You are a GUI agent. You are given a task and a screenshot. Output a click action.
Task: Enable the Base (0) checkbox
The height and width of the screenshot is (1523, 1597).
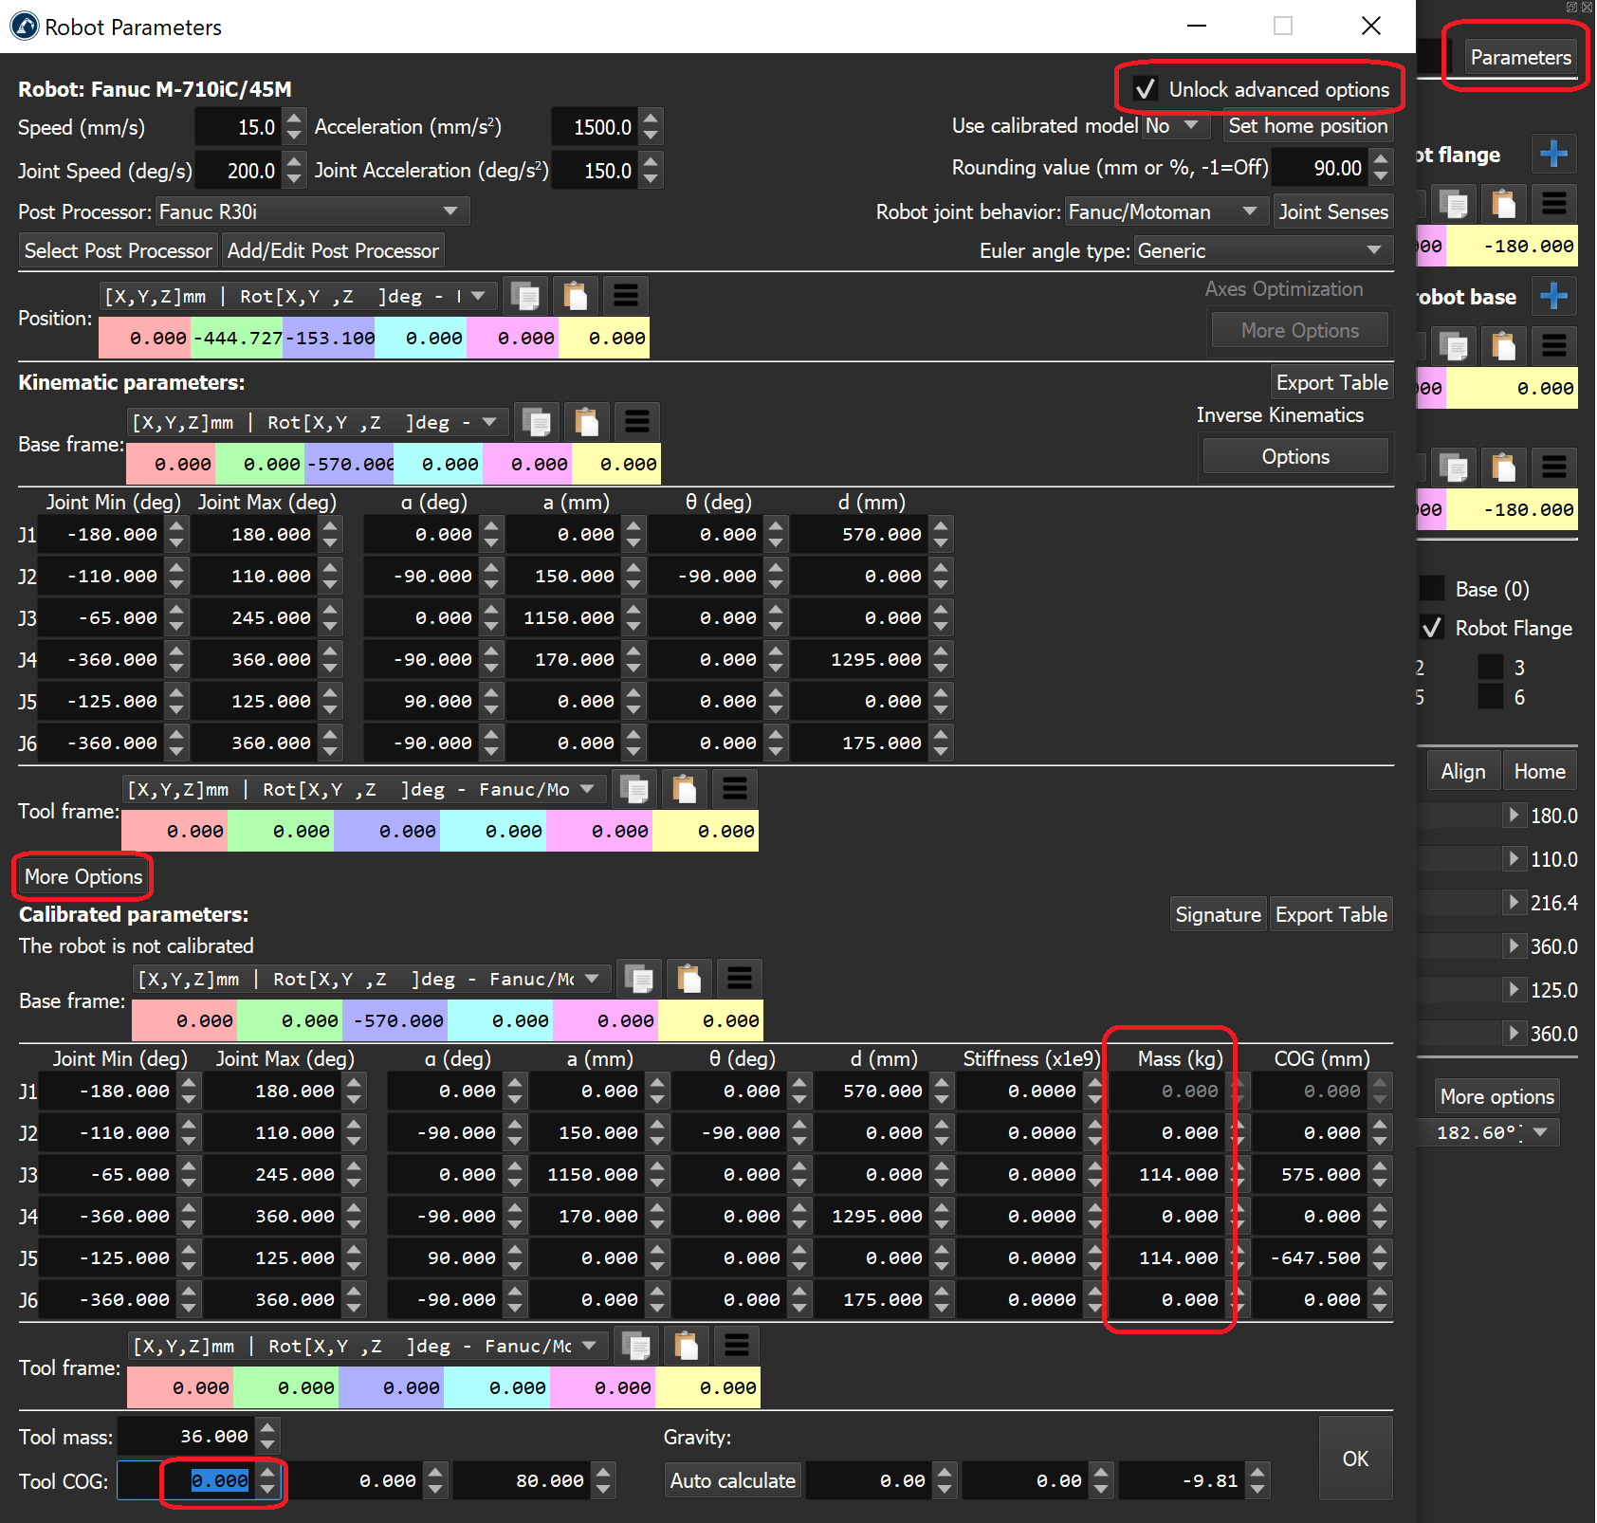[1432, 589]
